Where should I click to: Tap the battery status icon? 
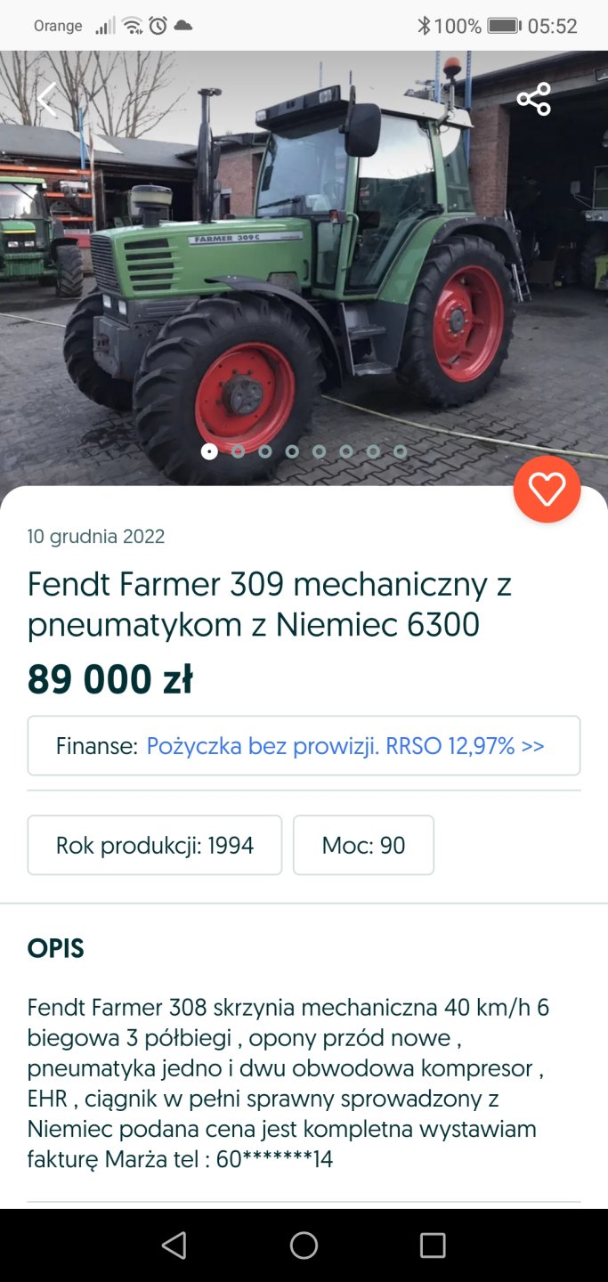[504, 26]
